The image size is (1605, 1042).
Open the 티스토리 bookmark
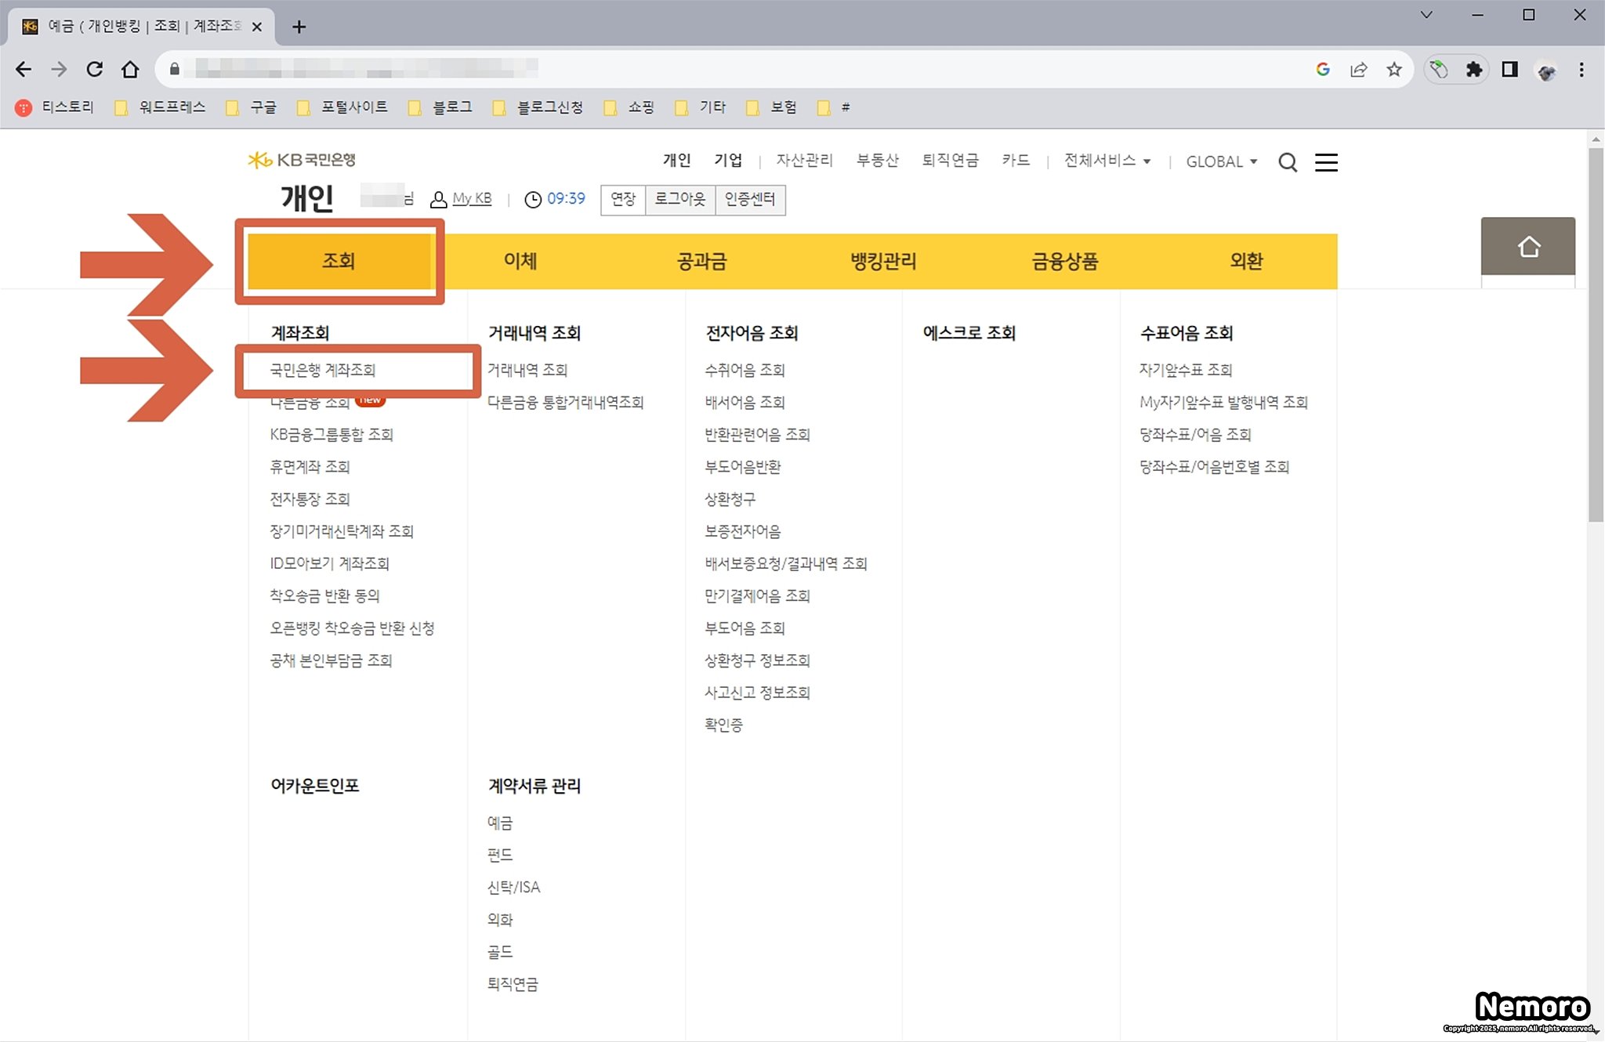coord(56,107)
